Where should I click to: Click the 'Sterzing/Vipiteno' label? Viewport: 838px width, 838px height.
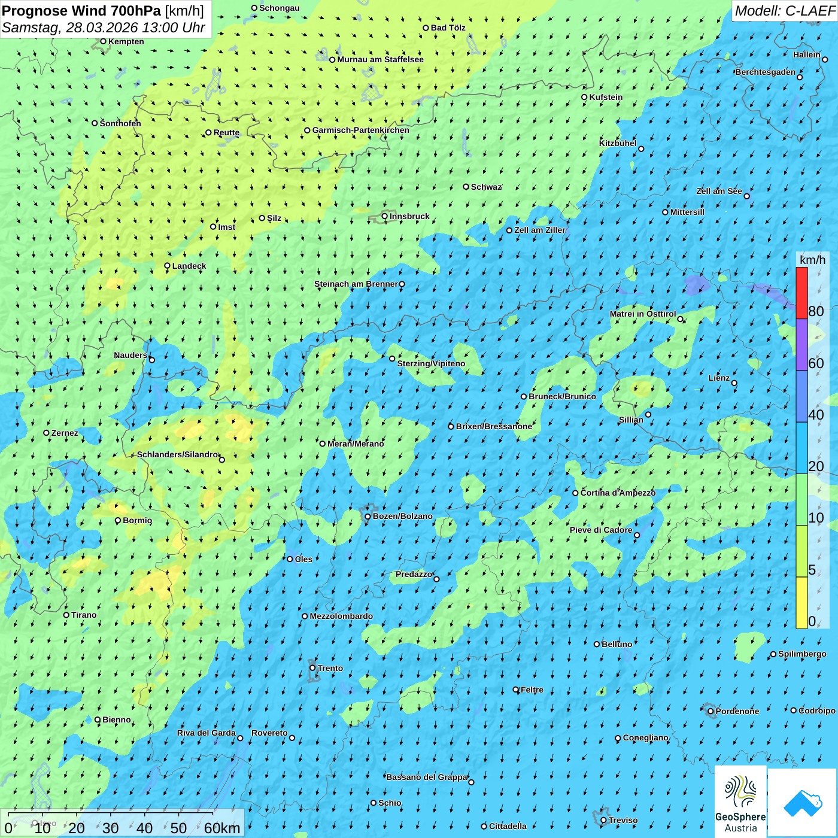point(432,363)
